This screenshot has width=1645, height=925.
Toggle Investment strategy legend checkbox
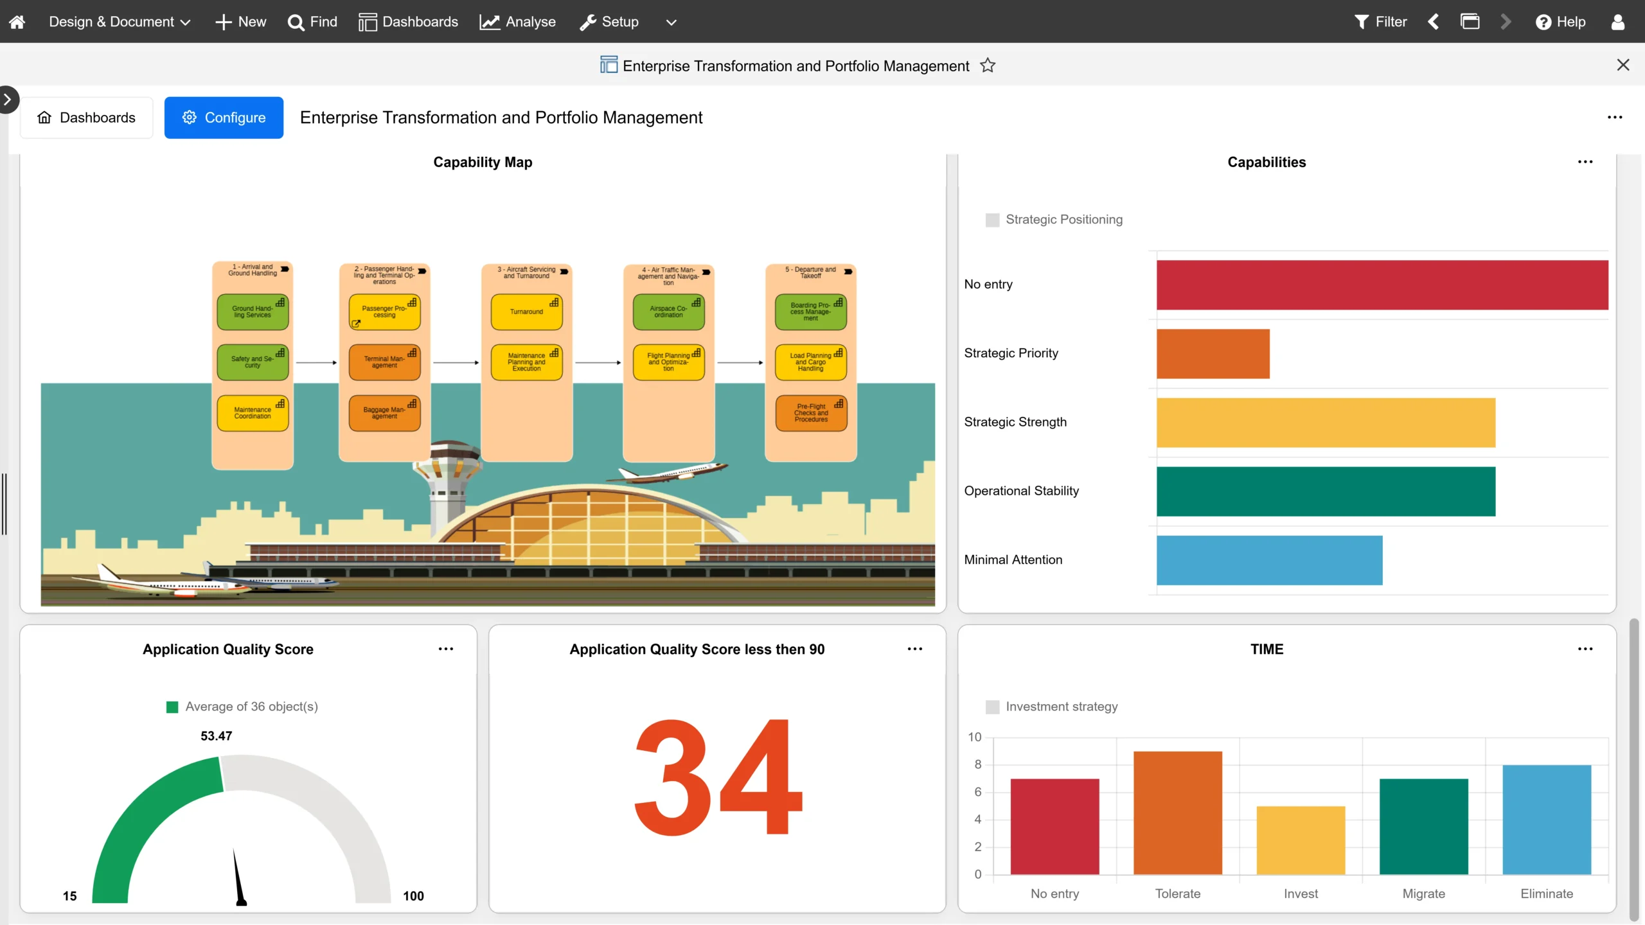pyautogui.click(x=992, y=707)
